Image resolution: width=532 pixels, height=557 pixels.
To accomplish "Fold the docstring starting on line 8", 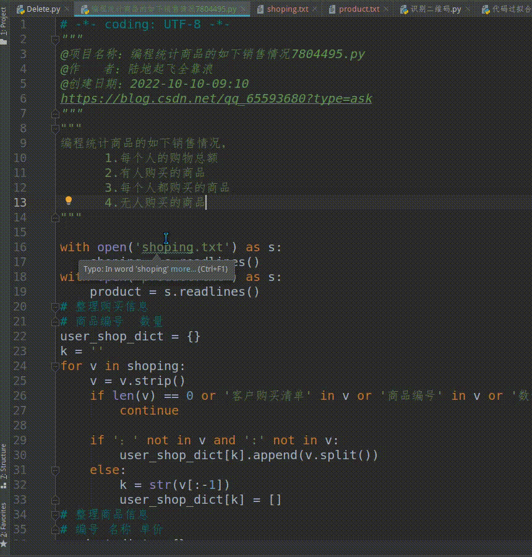I will point(55,129).
